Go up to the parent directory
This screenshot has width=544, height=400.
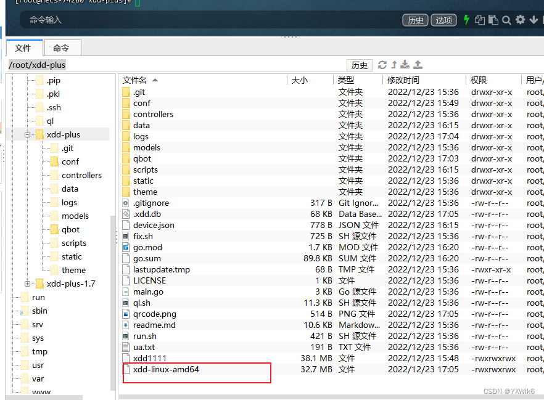[394, 65]
